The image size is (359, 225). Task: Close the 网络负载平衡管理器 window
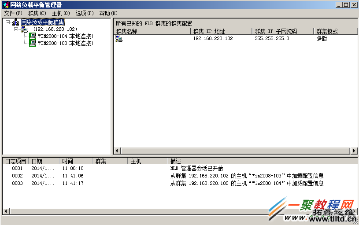pyautogui.click(x=354, y=4)
